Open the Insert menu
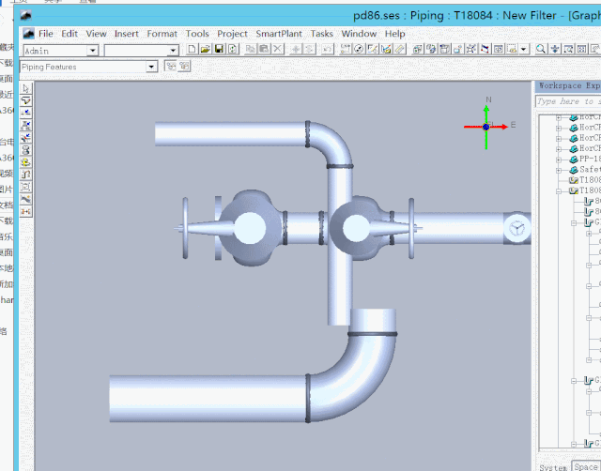The height and width of the screenshot is (471, 601). coord(127,34)
